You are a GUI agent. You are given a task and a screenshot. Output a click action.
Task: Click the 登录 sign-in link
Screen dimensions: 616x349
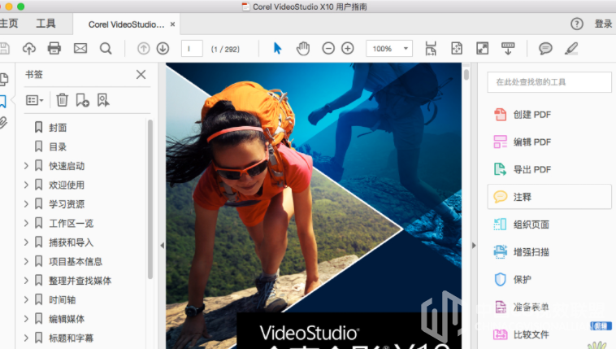point(603,24)
